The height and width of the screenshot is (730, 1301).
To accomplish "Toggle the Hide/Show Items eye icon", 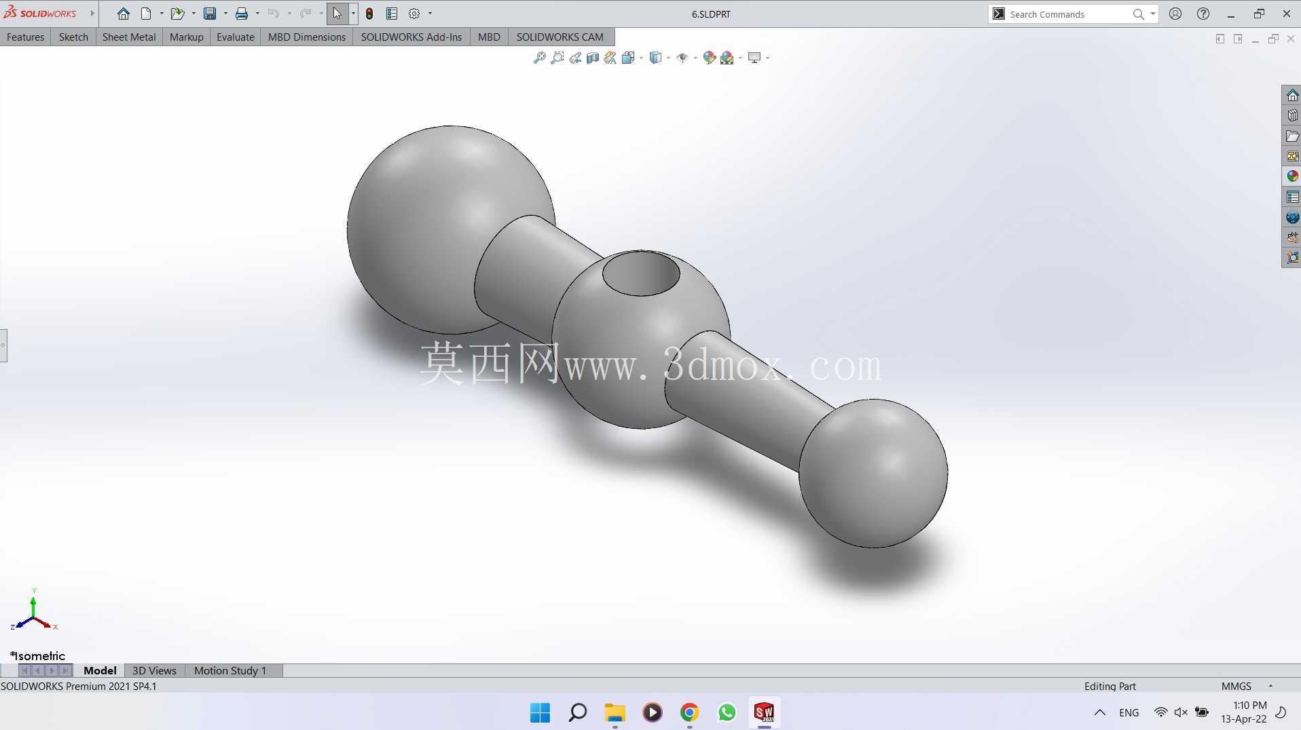I will click(x=682, y=58).
